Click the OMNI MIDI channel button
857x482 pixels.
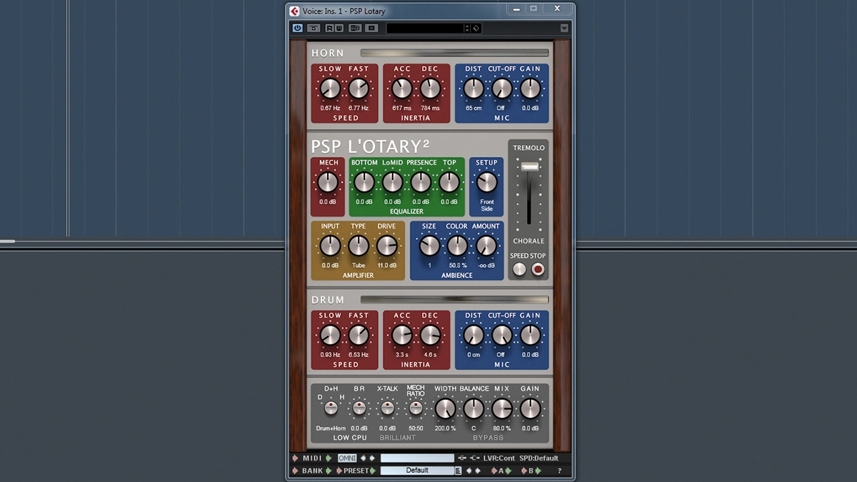[x=347, y=458]
